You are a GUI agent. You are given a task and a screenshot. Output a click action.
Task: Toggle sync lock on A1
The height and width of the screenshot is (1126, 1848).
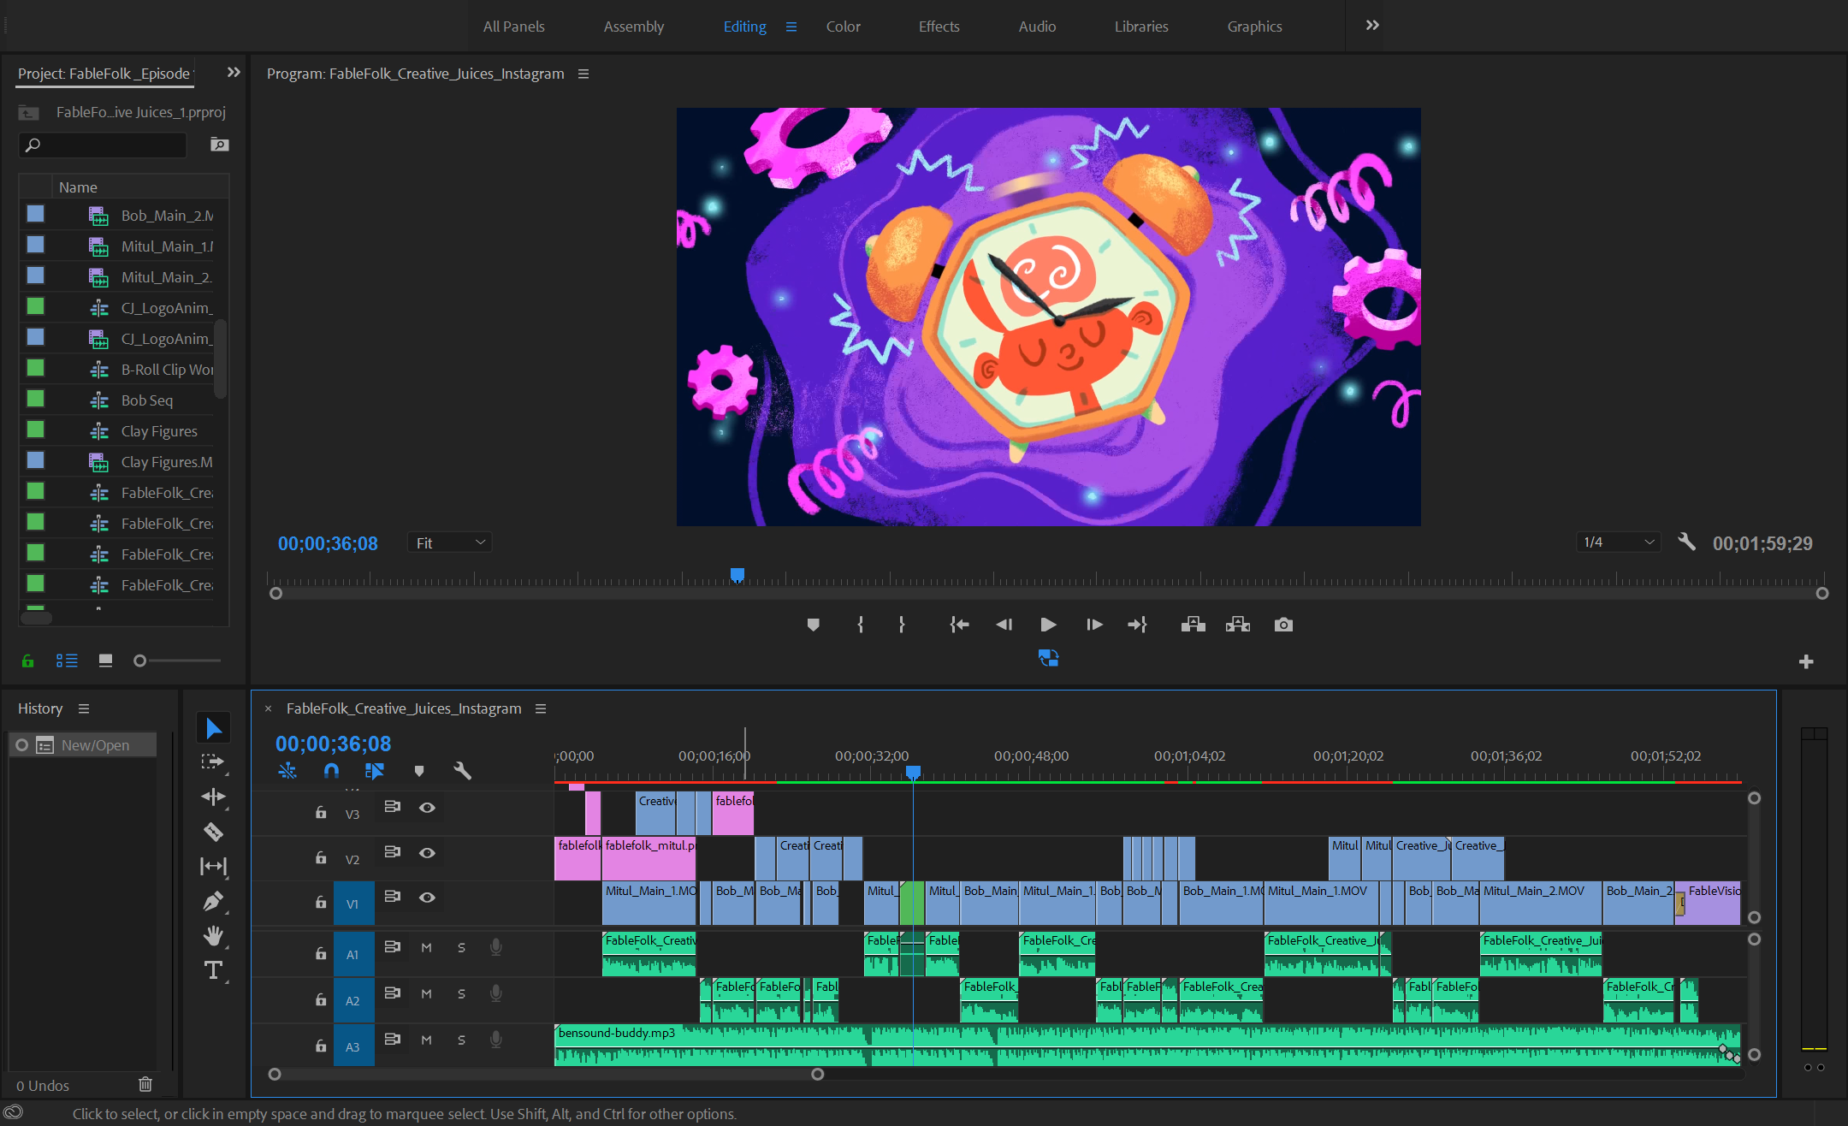(392, 947)
